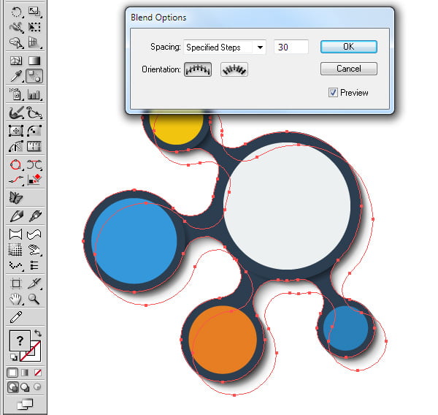Select the bounding-box-with-crosshair tool

tap(16, 131)
